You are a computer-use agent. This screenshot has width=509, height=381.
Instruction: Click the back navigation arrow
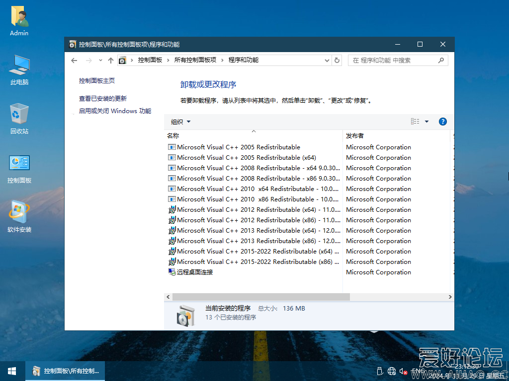click(x=75, y=60)
